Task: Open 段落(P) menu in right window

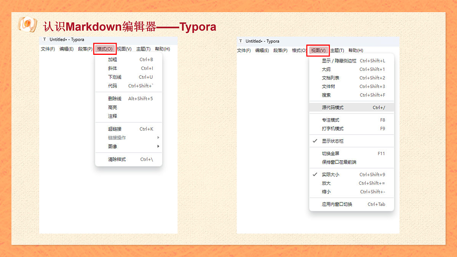Action: point(280,50)
